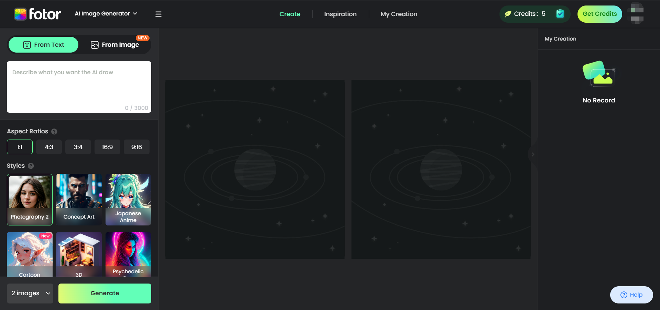Viewport: 660px width, 310px height.
Task: Open the 2 images count dropdown
Action: click(x=30, y=293)
